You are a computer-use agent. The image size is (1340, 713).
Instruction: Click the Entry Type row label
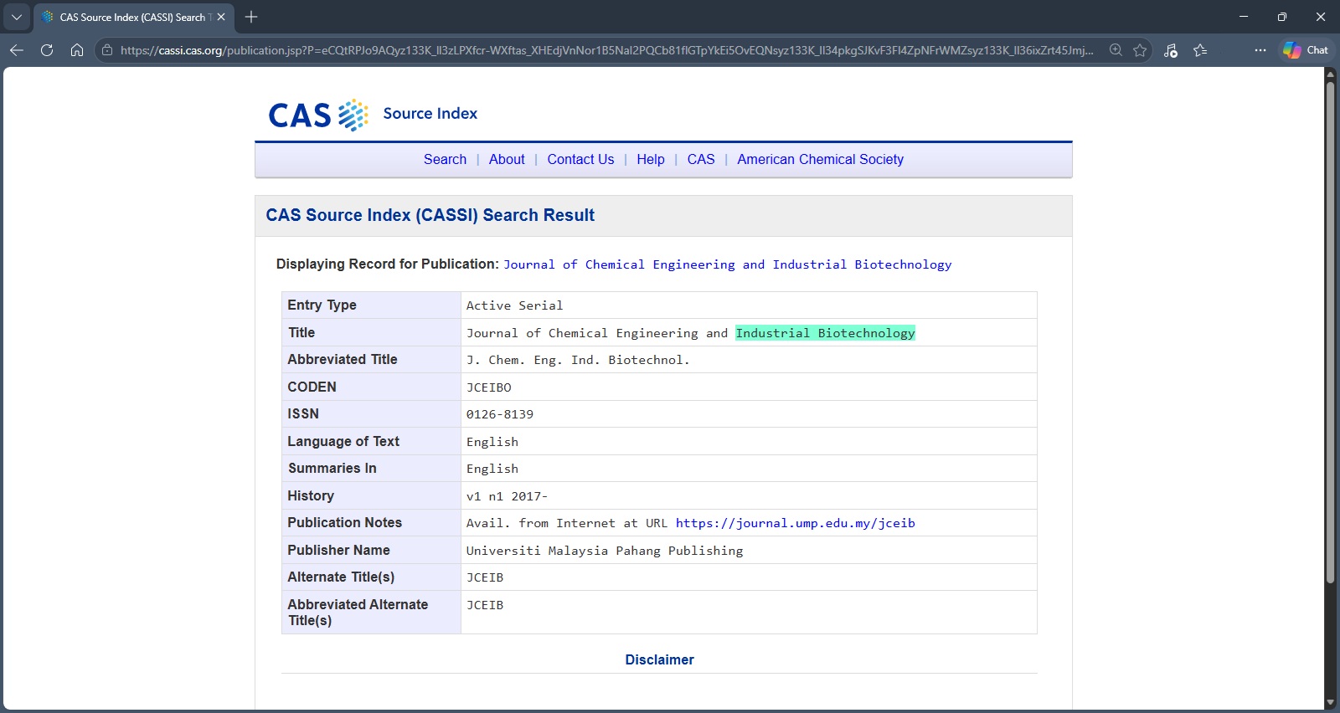click(x=322, y=305)
